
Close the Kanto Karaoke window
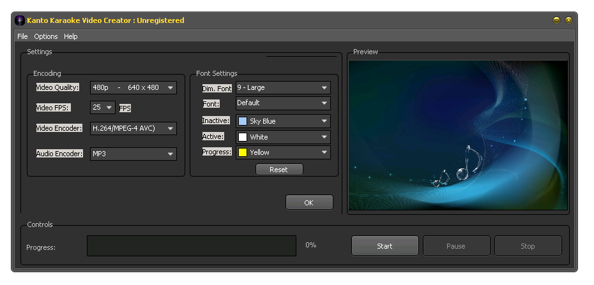(x=568, y=20)
